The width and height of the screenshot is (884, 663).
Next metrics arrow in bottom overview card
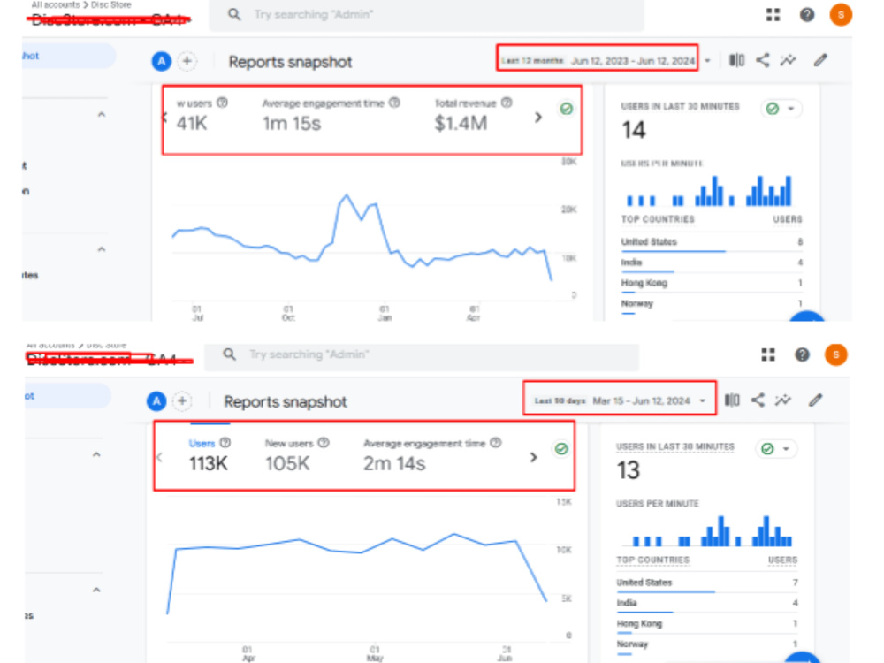click(x=533, y=457)
